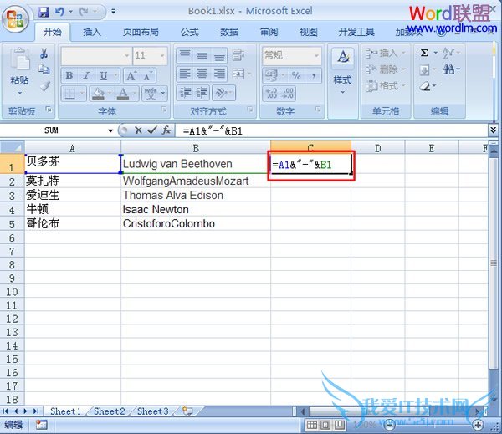Viewport: 502px width, 434px height.
Task: Insert new worksheet tab button
Action: coord(187,411)
